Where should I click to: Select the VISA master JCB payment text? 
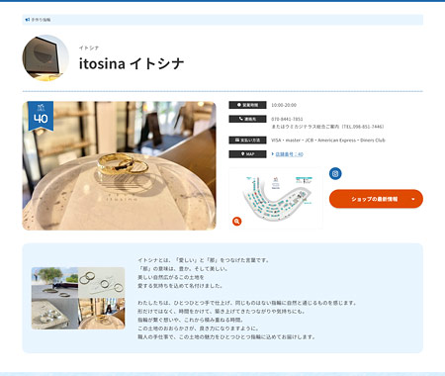click(x=328, y=141)
